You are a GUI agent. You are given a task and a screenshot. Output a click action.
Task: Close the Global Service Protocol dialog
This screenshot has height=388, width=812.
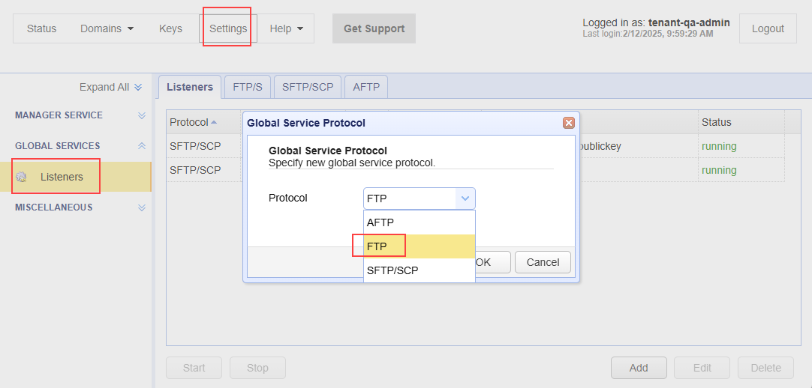568,123
